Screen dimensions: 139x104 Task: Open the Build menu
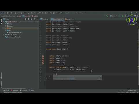pos(39,13)
